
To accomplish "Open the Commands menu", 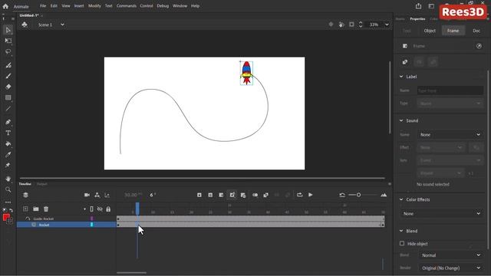I will point(127,6).
